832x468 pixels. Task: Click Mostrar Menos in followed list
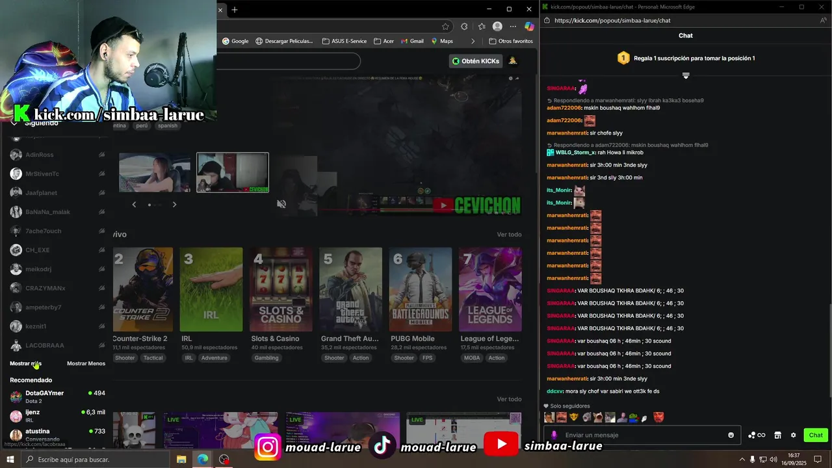[x=86, y=363]
